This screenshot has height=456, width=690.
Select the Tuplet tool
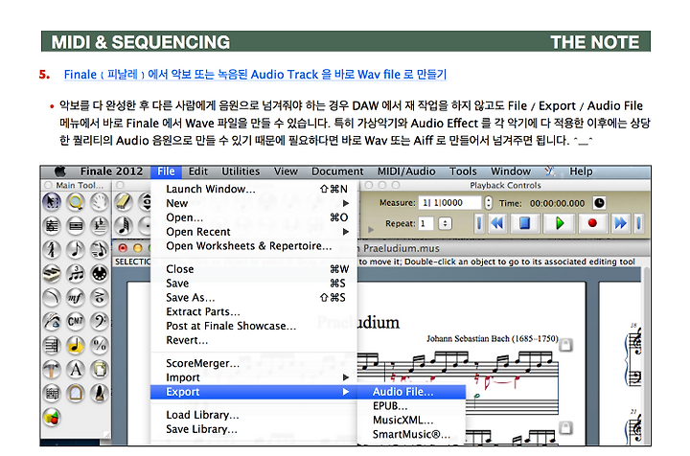coord(76,274)
